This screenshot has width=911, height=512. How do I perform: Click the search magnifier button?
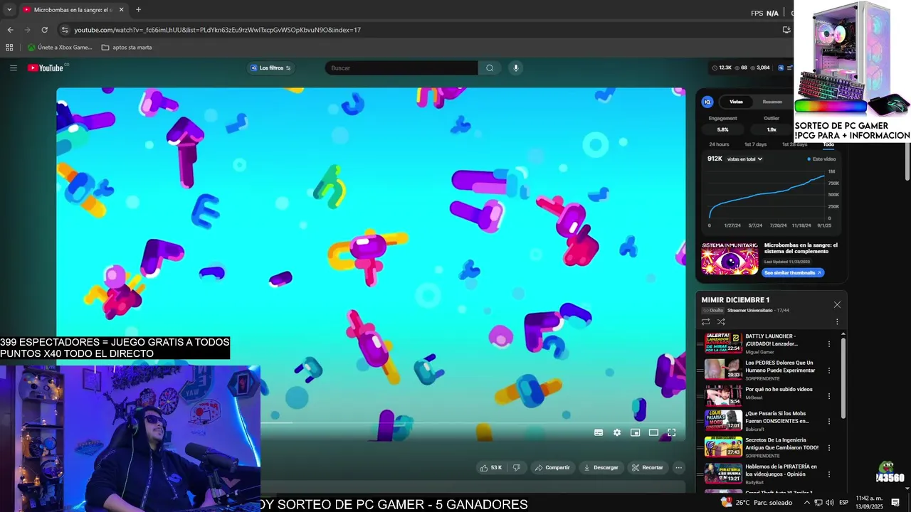(490, 68)
